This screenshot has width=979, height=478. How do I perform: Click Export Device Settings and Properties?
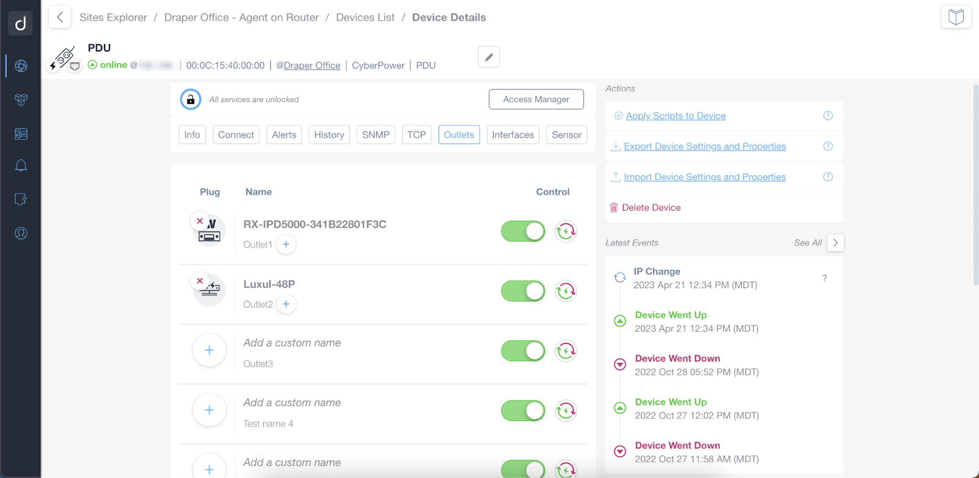(x=705, y=146)
